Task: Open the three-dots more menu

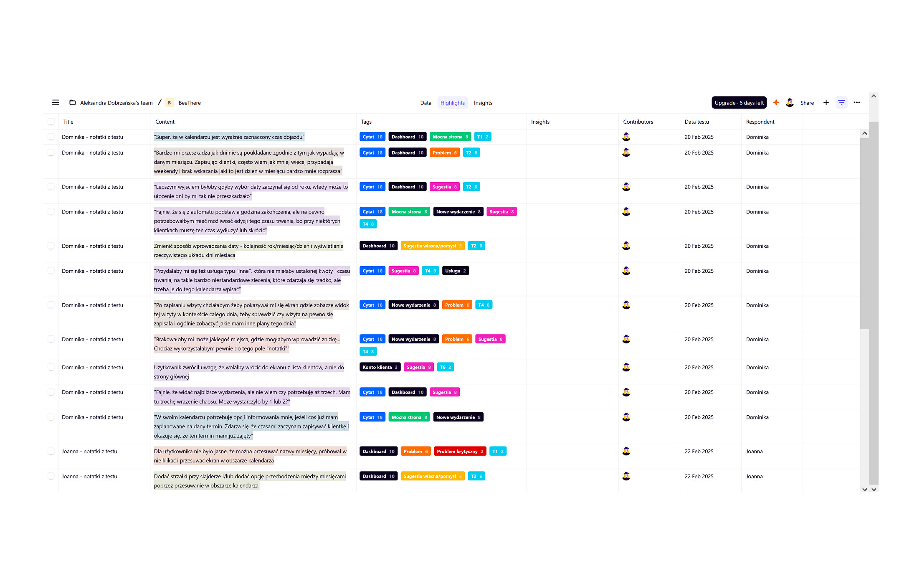Action: [857, 103]
